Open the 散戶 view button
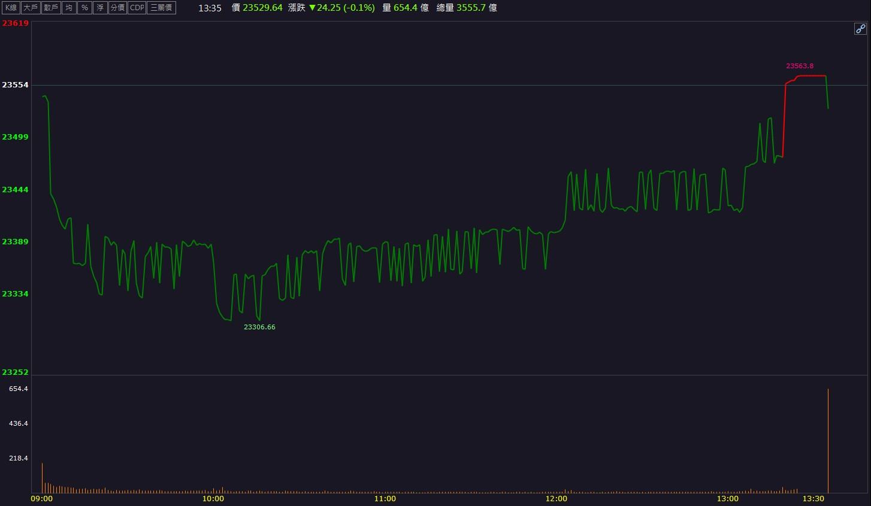This screenshot has width=871, height=506. coord(51,8)
